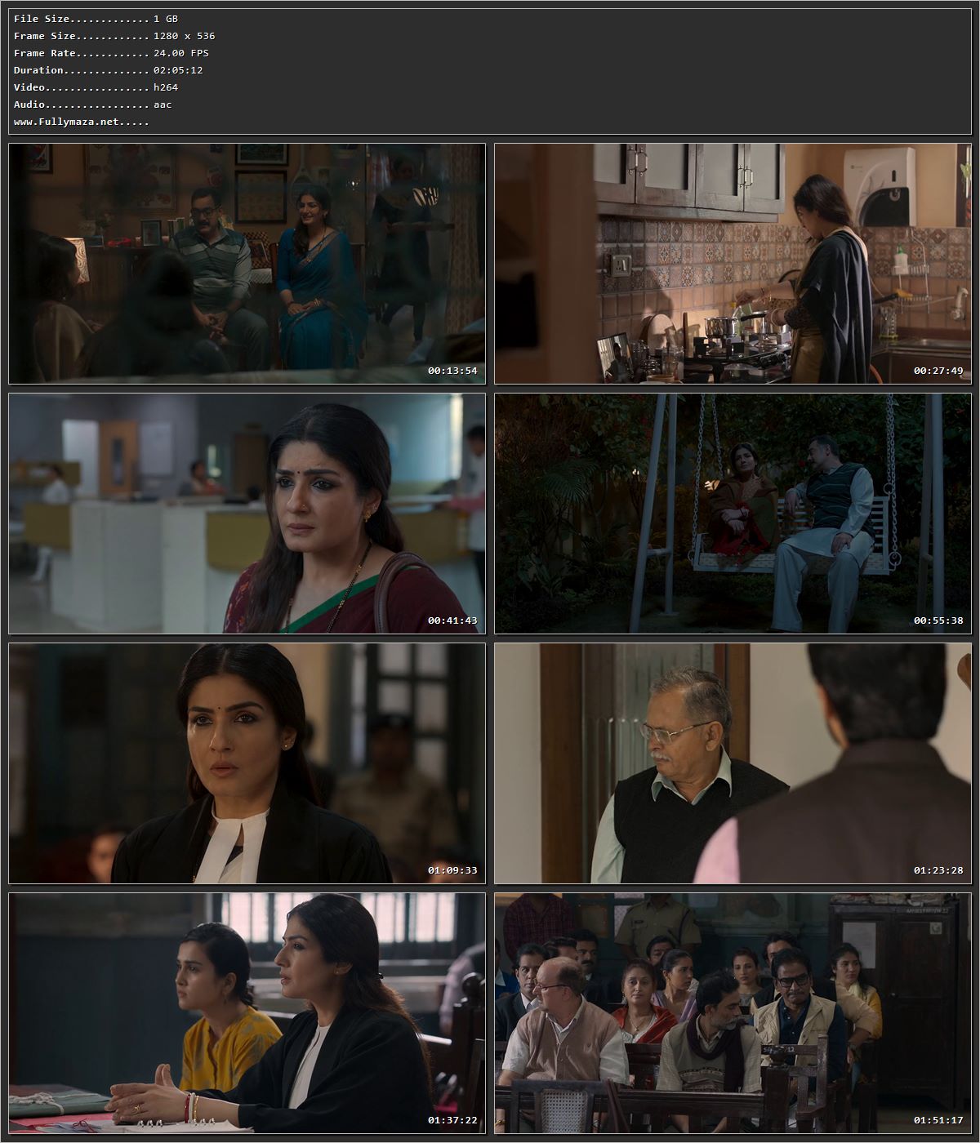Open the thumbnail timestamped 00:13:54
This screenshot has height=1143, width=980.
click(x=247, y=264)
